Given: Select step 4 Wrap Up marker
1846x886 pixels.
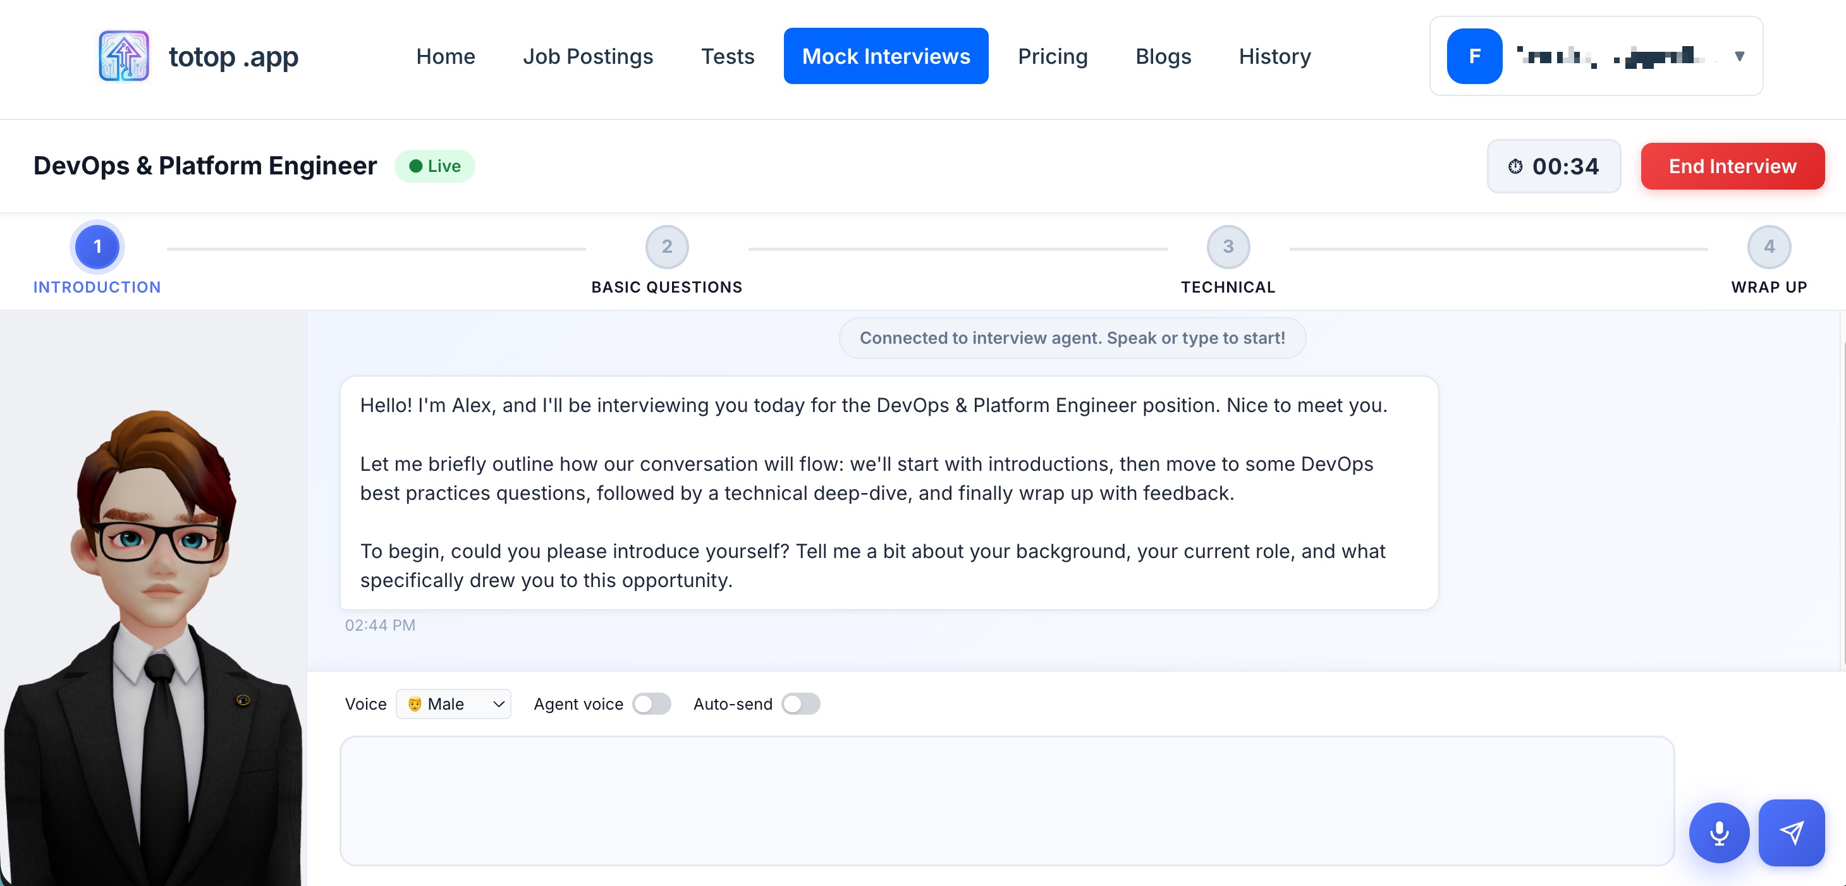Looking at the screenshot, I should pos(1769,246).
